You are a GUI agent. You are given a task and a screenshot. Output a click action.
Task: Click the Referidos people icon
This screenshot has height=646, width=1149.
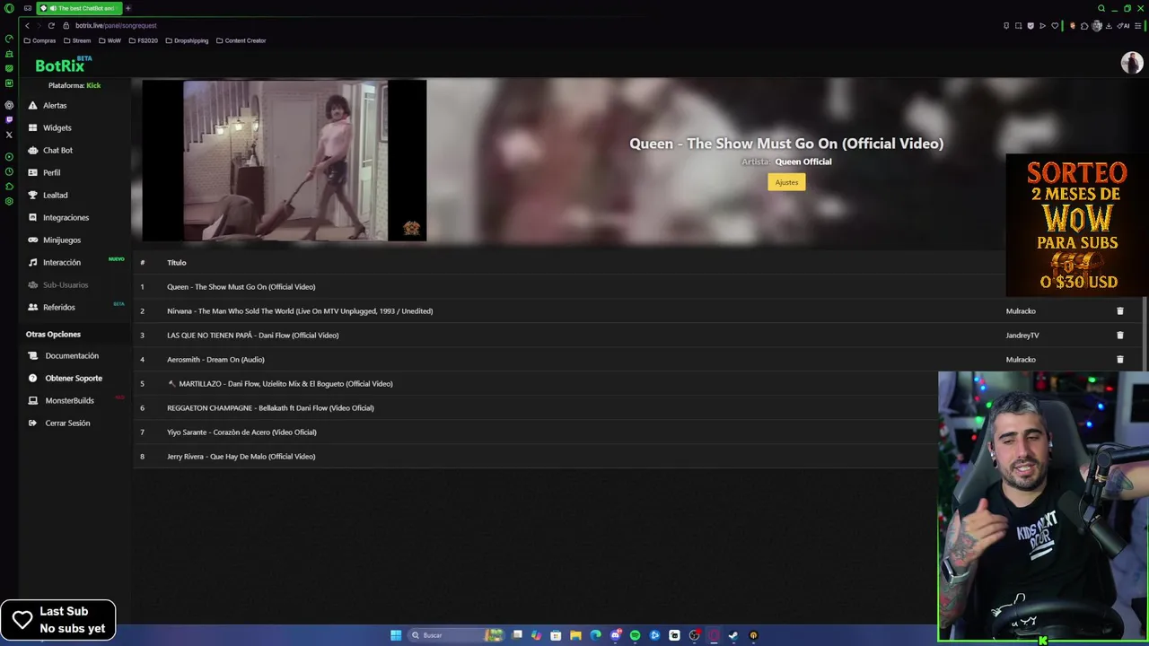tap(33, 307)
